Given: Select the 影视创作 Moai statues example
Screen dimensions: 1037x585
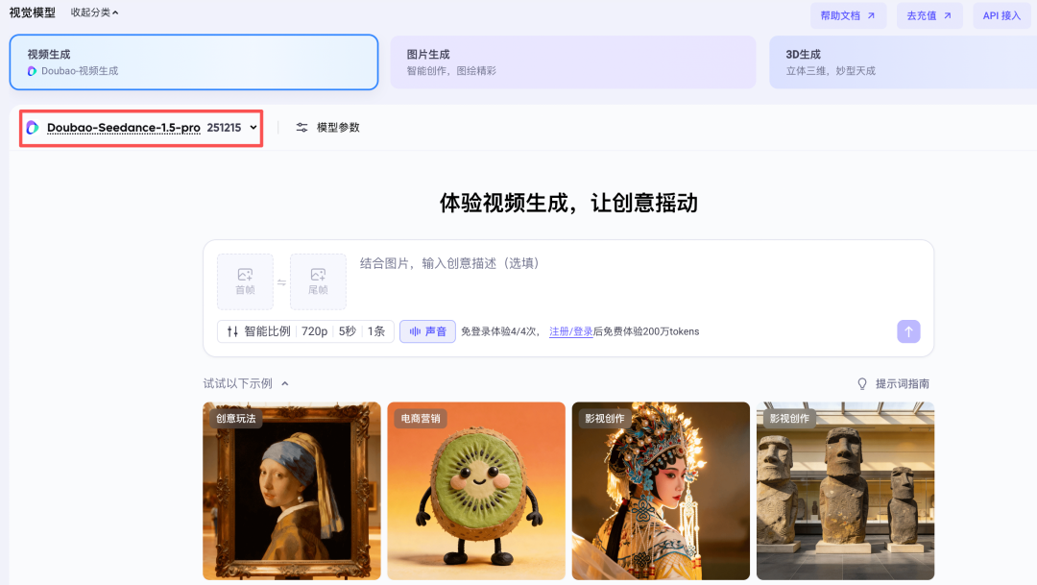Looking at the screenshot, I should [x=845, y=491].
